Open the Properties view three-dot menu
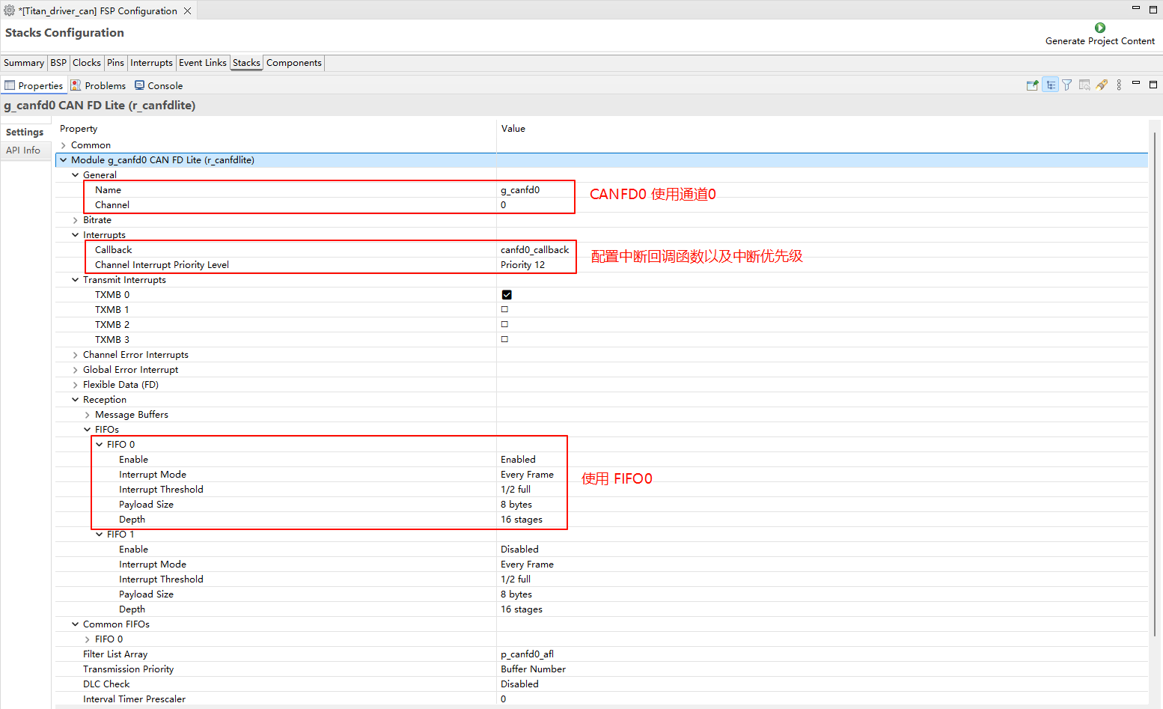 [x=1119, y=85]
